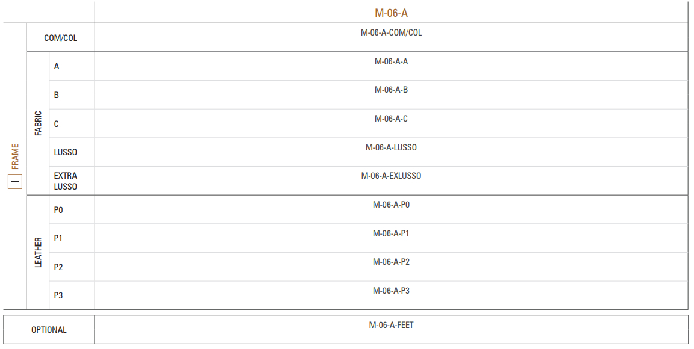Click the M-06-A-LUSSO code
Viewport: 694px width, 349px height.
coord(391,147)
